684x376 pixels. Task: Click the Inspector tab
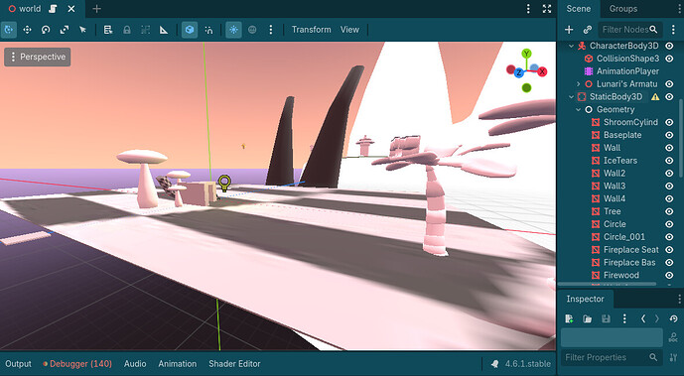[x=585, y=299]
